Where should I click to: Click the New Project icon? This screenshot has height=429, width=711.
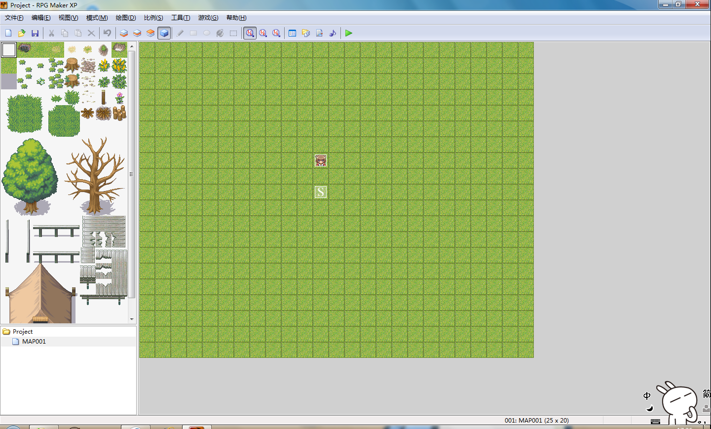pos(8,33)
